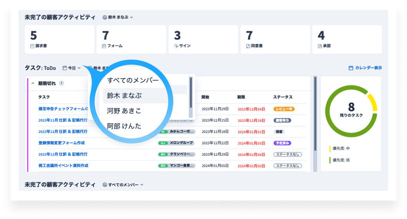
Task: Click ステータスなし badge in マンゴー row
Action: [288, 166]
